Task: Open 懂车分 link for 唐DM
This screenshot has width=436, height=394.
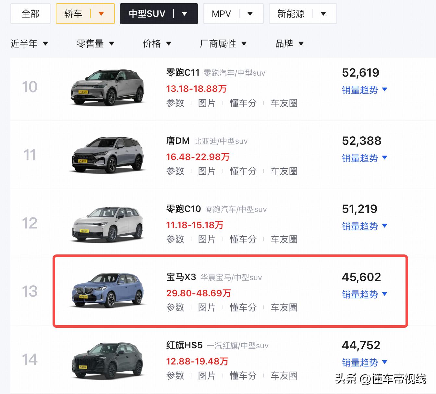Action: pos(243,171)
